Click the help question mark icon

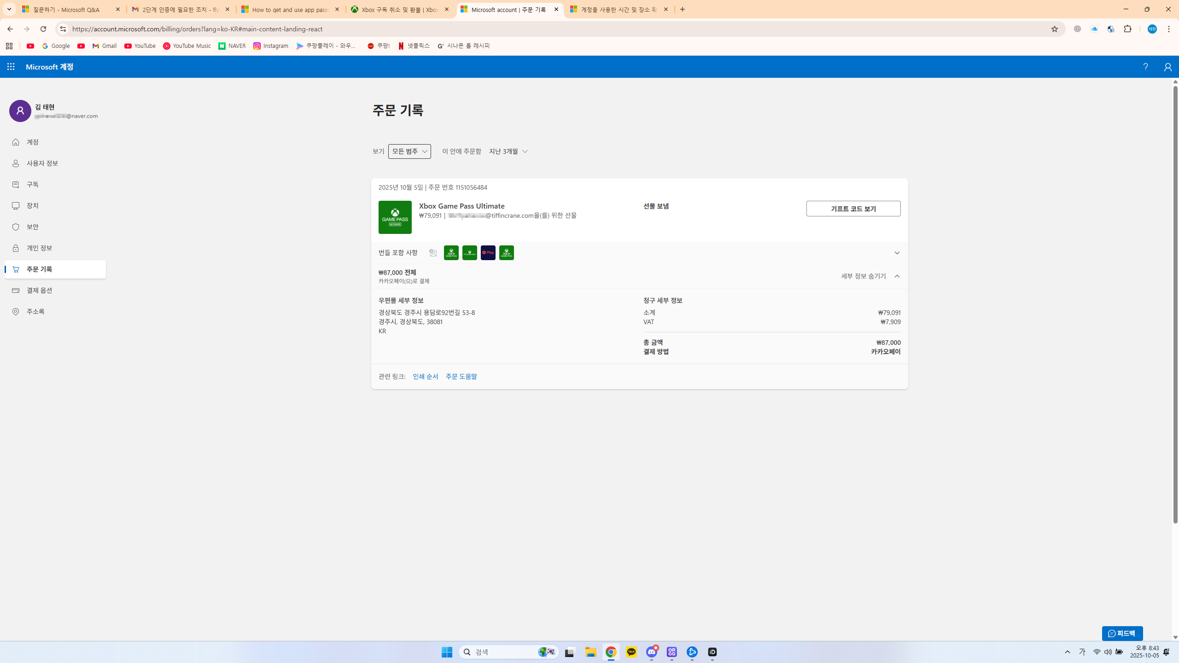1145,67
